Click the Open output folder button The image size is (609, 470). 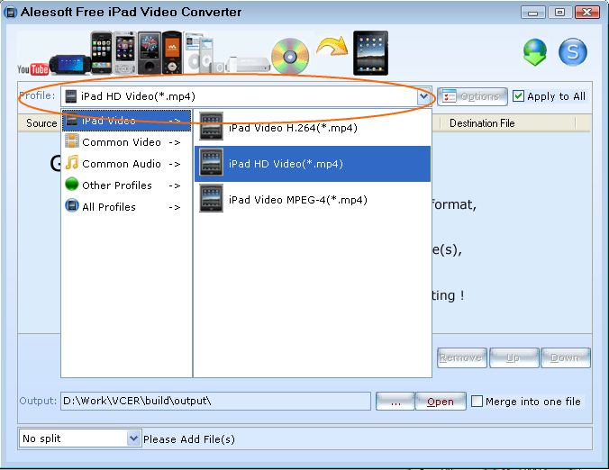click(441, 402)
